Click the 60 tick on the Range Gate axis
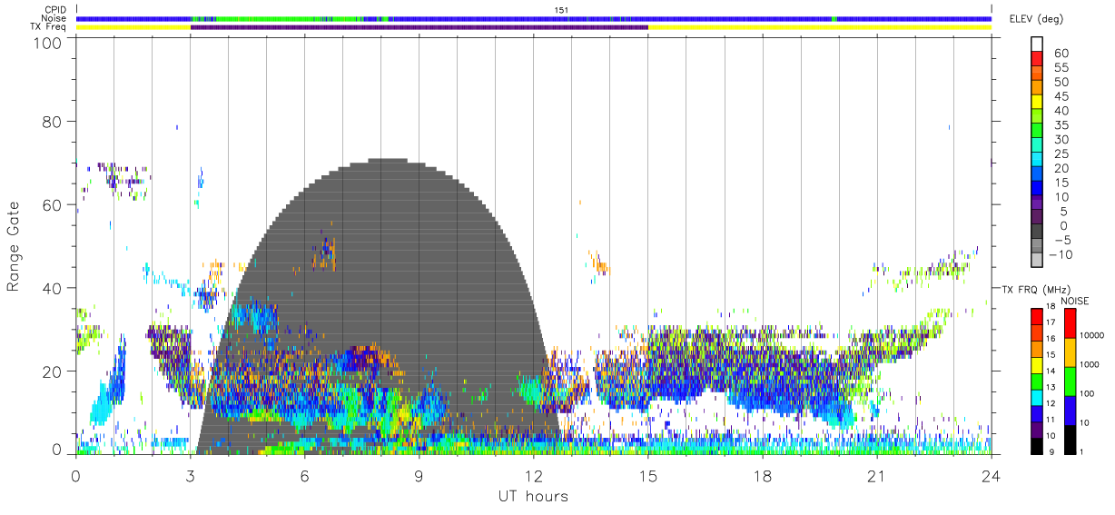The height and width of the screenshot is (515, 1115). (x=53, y=204)
